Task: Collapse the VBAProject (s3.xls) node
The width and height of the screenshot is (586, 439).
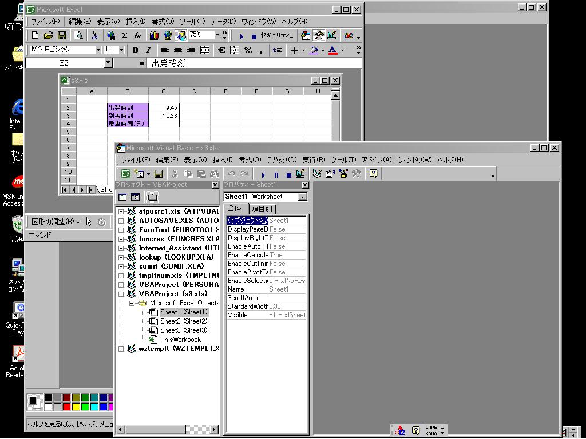Action: point(121,294)
